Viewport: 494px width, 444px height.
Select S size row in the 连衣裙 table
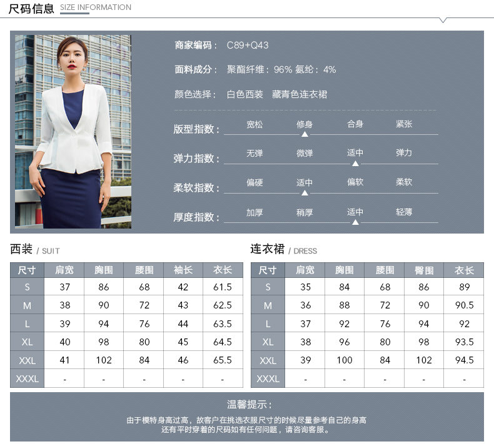[268, 287]
